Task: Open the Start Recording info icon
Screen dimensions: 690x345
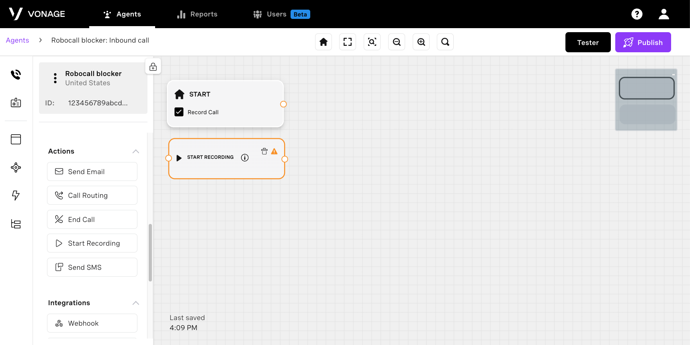Action: (x=245, y=158)
